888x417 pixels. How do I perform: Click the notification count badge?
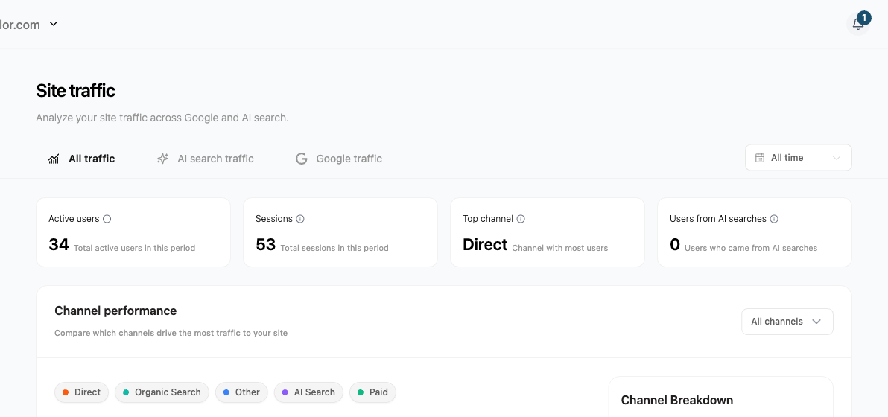point(863,17)
